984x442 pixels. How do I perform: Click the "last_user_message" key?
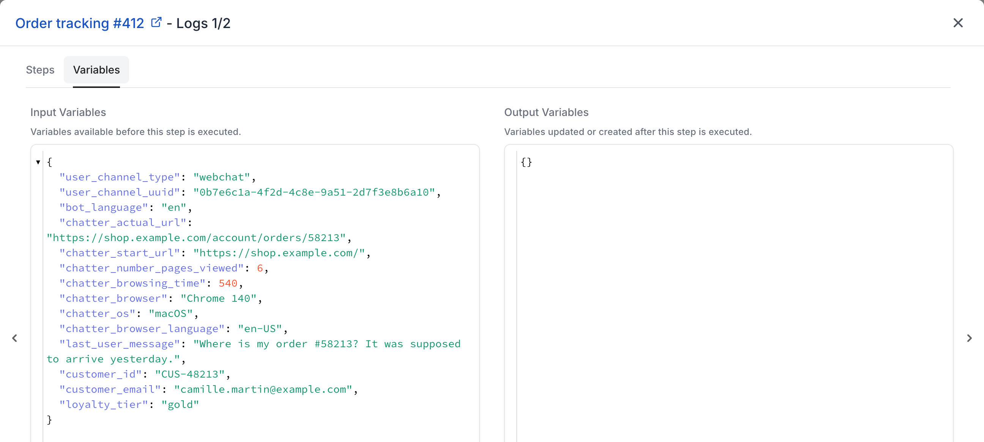(120, 344)
